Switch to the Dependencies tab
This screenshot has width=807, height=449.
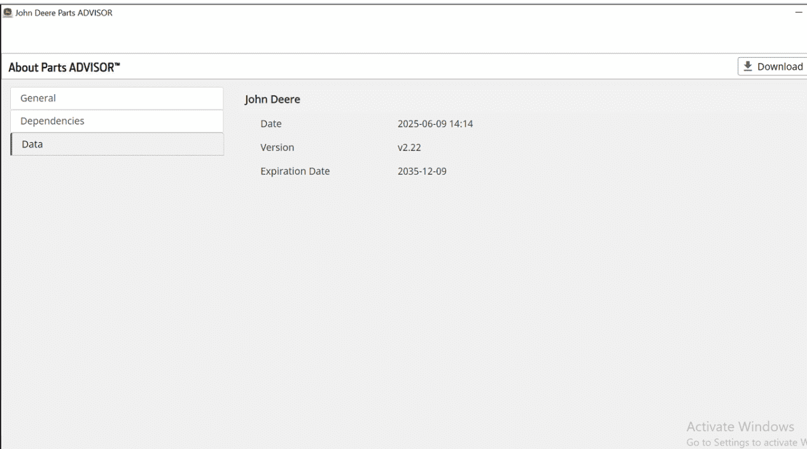(117, 121)
